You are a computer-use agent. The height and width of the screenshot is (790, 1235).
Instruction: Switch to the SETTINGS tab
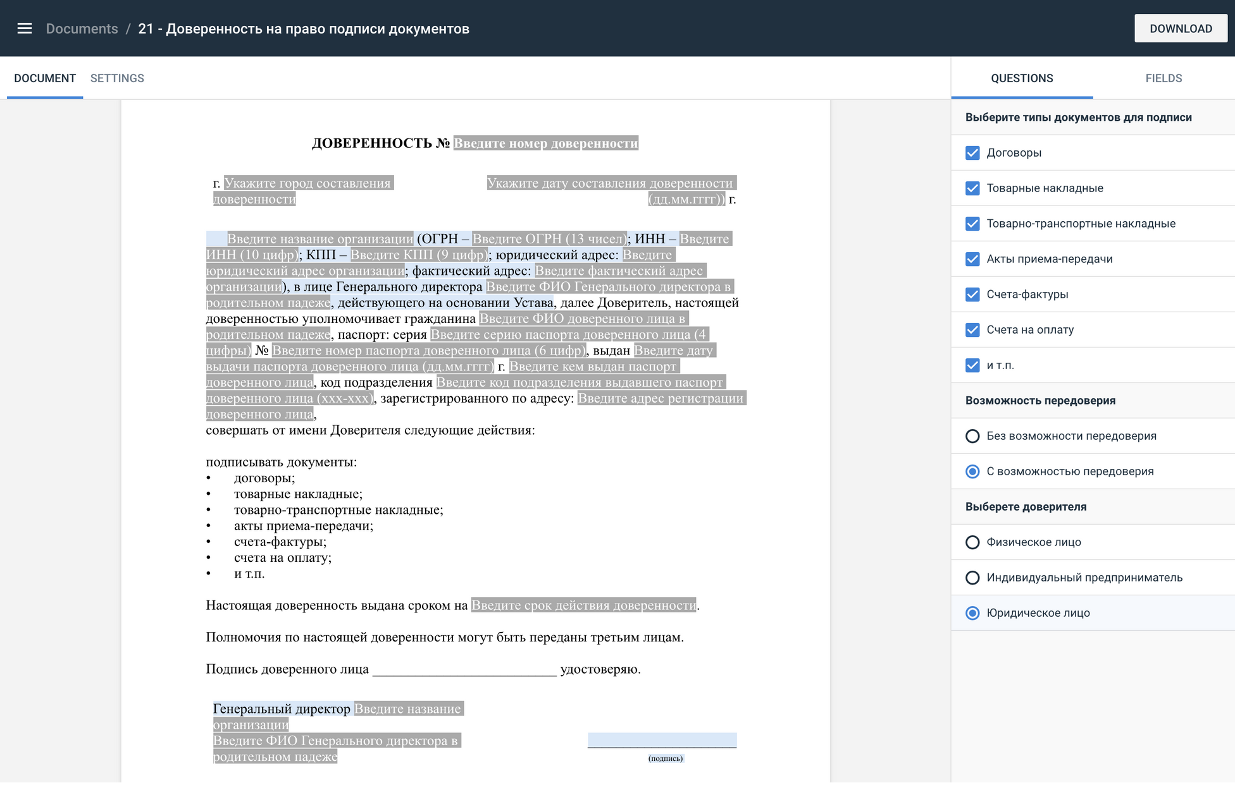pos(117,78)
